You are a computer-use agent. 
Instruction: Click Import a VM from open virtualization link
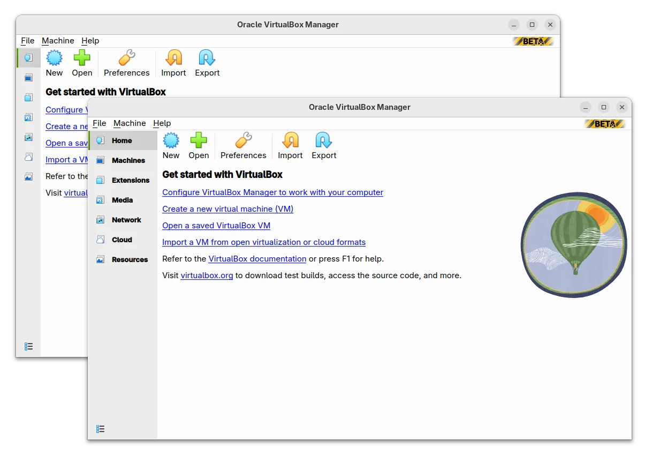tap(264, 242)
